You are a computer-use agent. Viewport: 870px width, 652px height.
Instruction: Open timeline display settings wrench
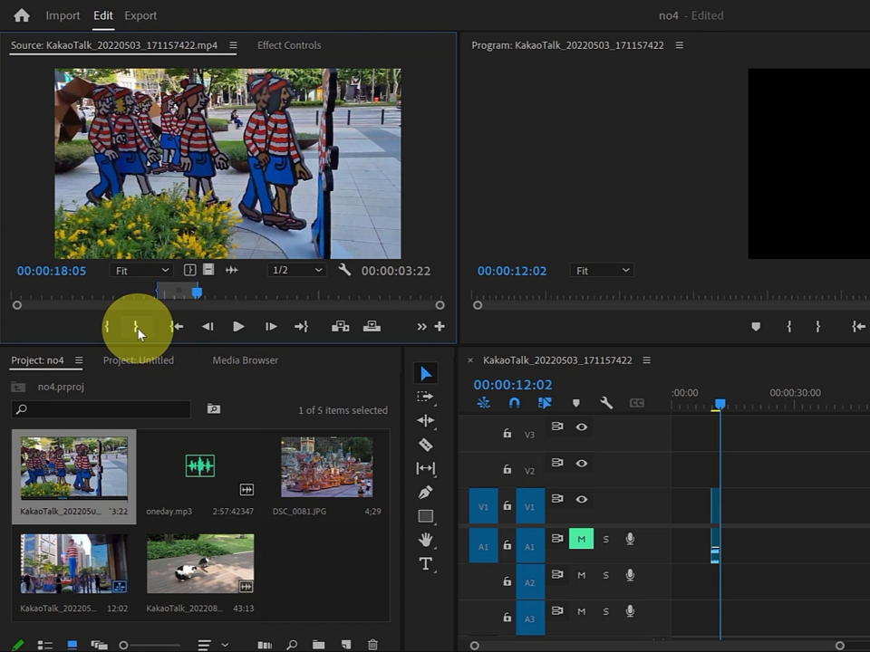point(606,403)
